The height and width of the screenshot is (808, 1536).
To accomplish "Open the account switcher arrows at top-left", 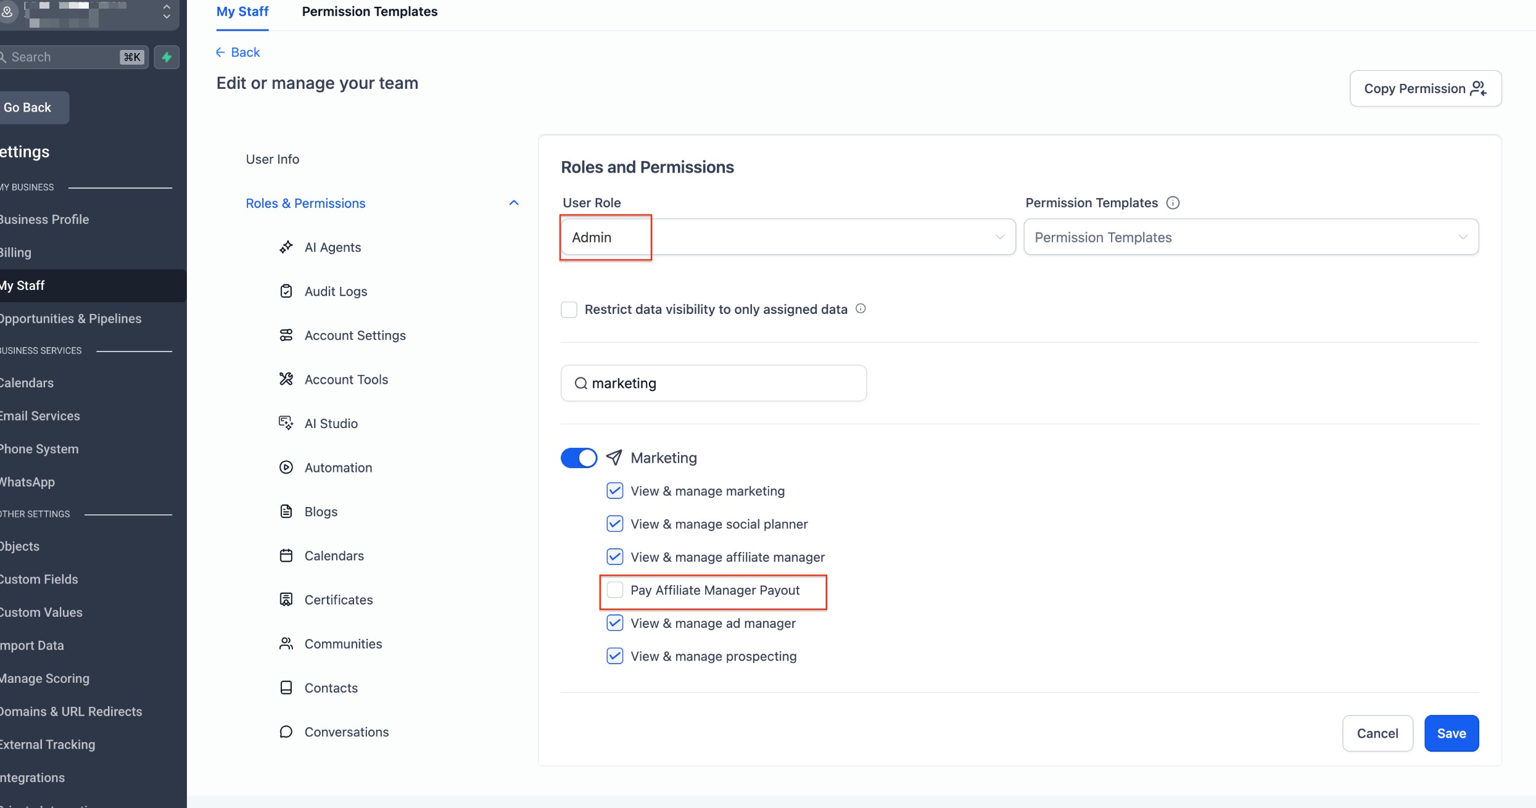I will (167, 12).
